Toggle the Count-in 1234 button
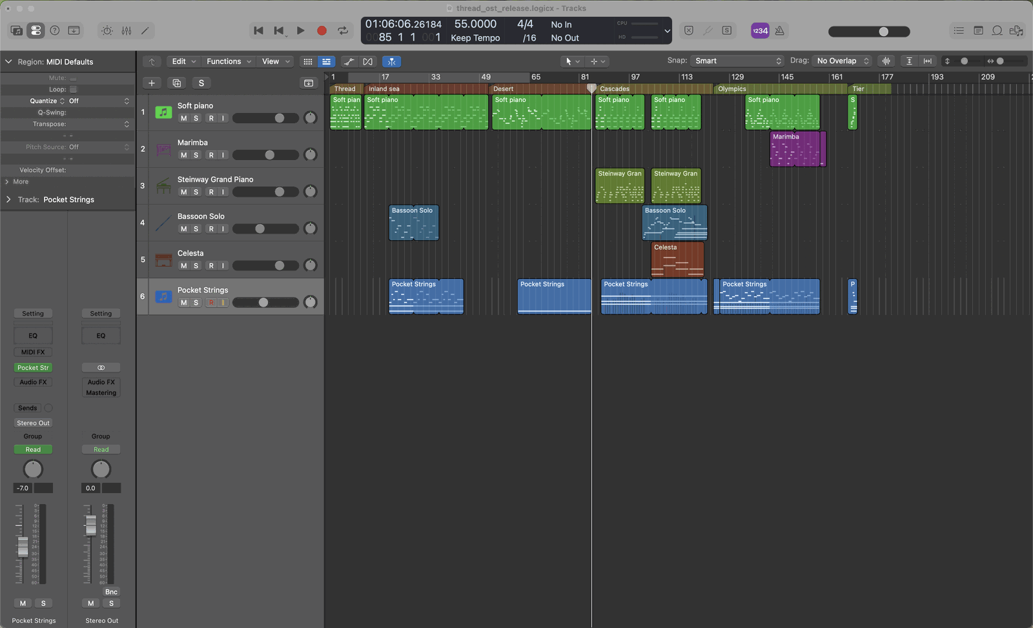 (x=760, y=30)
